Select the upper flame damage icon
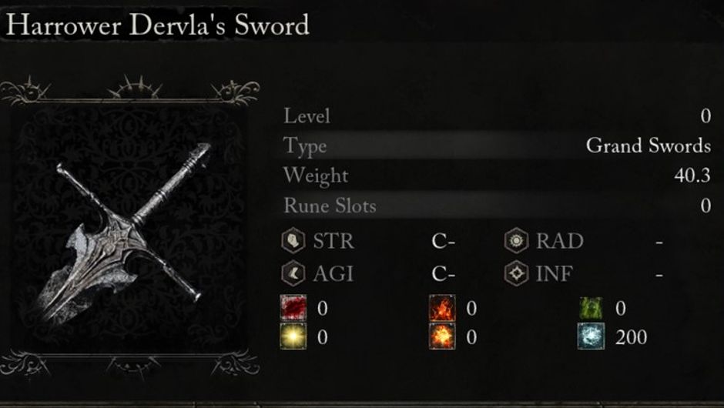The width and height of the screenshot is (724, 408). point(442,309)
